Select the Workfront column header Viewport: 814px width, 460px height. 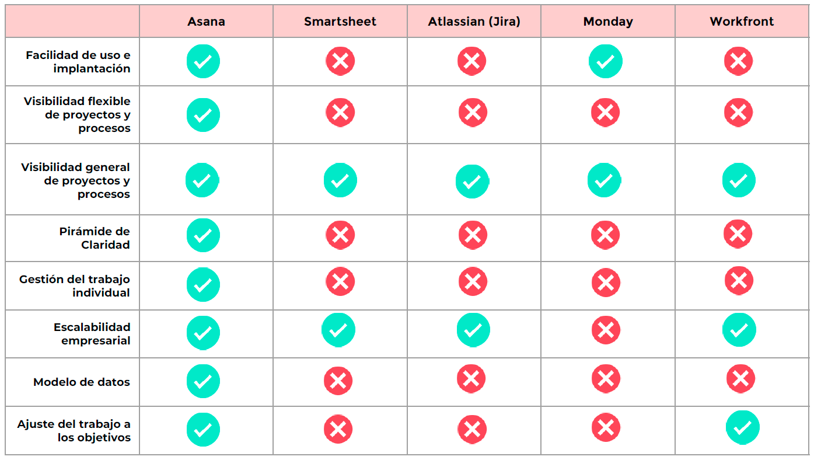(742, 22)
